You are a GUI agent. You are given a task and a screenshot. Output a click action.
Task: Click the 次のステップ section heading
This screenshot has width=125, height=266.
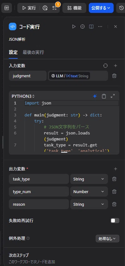(19, 255)
